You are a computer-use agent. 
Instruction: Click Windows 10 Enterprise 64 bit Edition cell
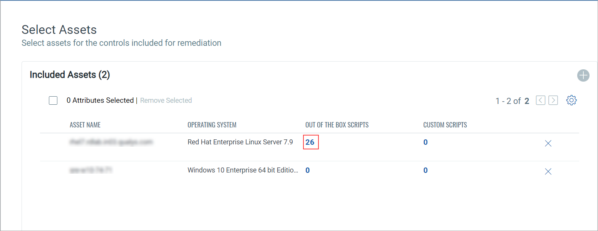[x=243, y=171]
